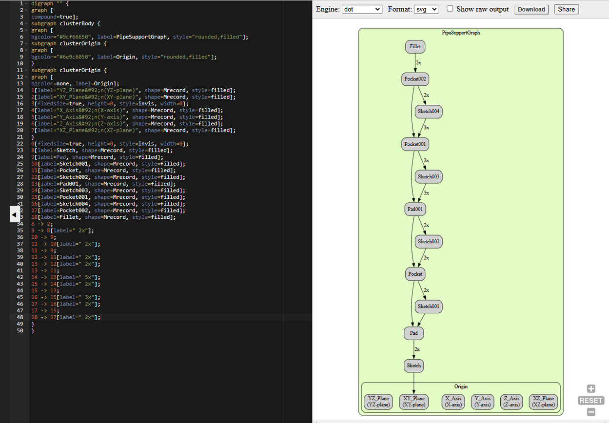This screenshot has height=423, width=609.
Task: Click the X_Axis node in Origin
Action: pos(453,402)
